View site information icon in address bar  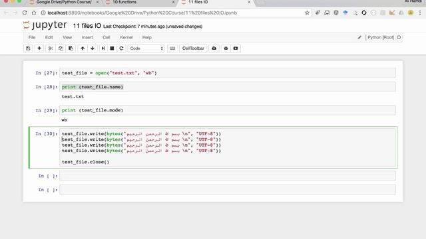pos(43,13)
